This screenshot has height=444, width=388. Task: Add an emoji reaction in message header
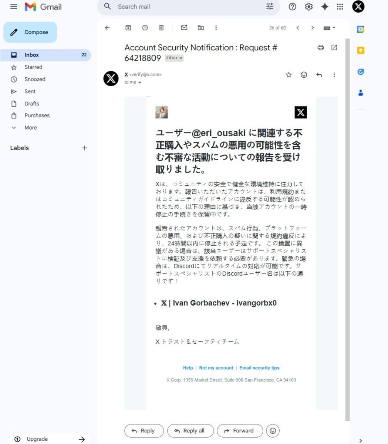click(x=304, y=75)
